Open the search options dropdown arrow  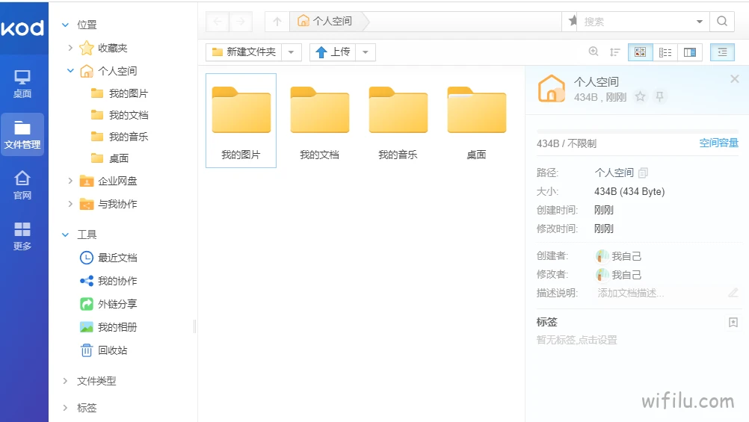click(x=700, y=22)
